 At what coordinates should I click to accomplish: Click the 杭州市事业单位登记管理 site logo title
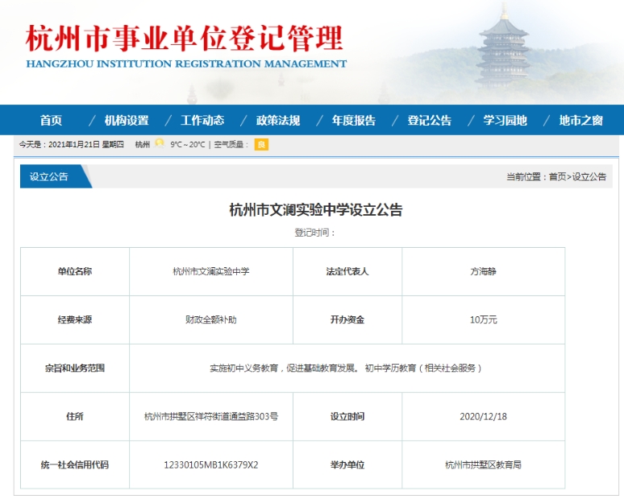pyautogui.click(x=185, y=37)
